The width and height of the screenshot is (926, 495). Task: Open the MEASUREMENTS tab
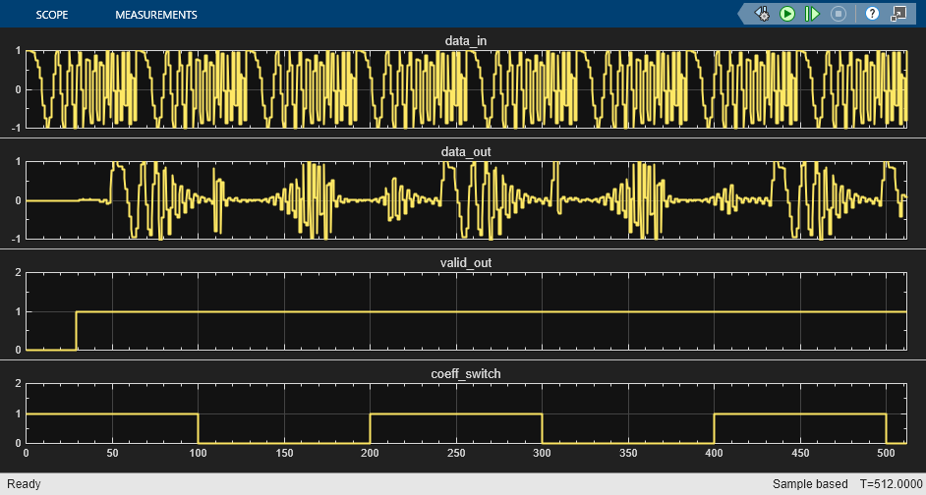coord(156,15)
